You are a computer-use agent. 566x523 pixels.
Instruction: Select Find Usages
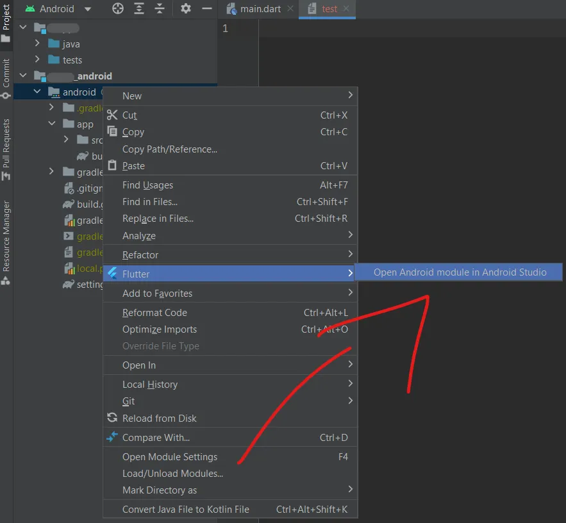pos(230,185)
